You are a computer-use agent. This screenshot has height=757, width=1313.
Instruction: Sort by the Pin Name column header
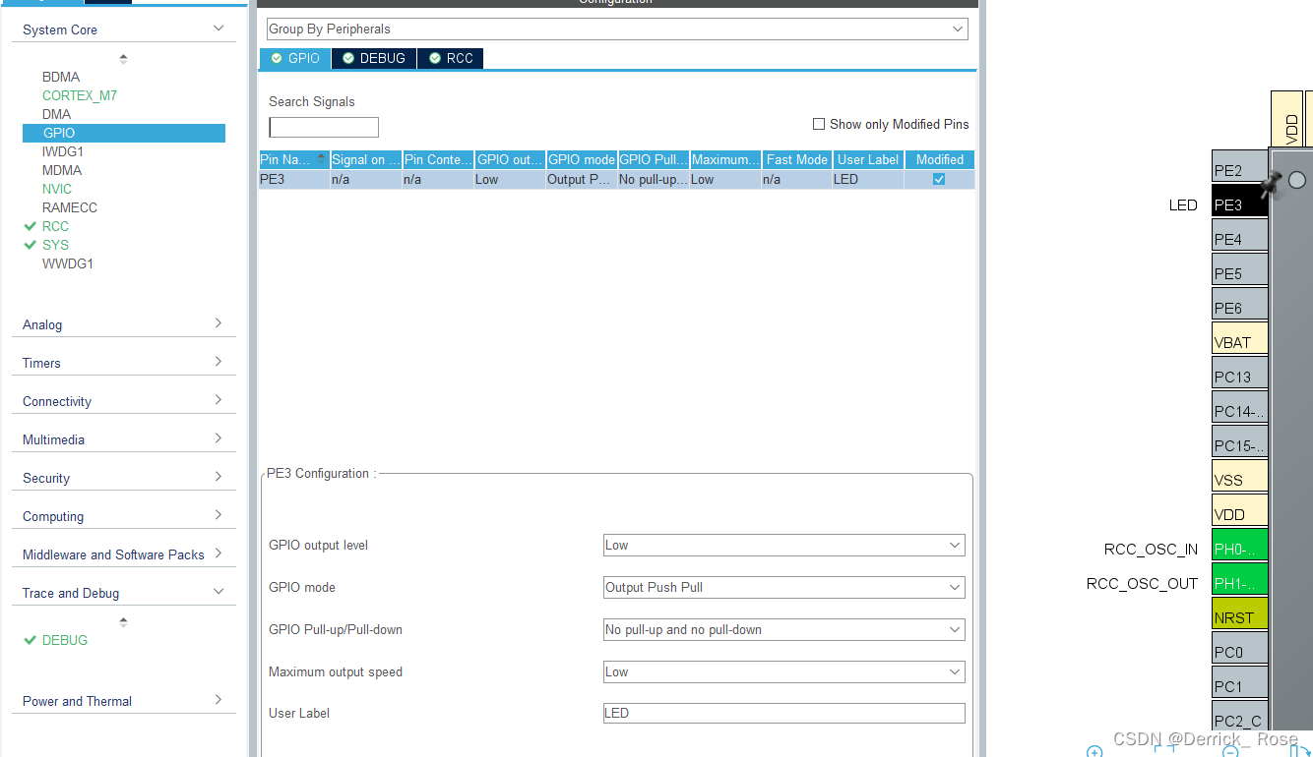[x=293, y=159]
